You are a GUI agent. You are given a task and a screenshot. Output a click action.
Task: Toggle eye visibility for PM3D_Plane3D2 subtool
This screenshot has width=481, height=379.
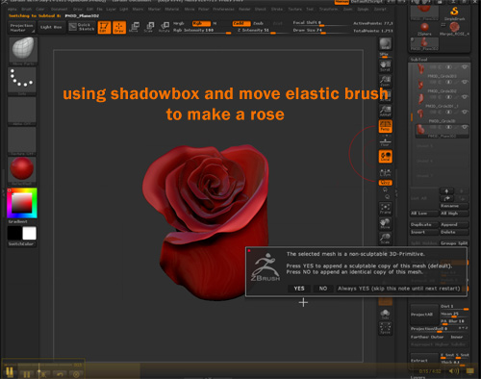tap(465, 127)
